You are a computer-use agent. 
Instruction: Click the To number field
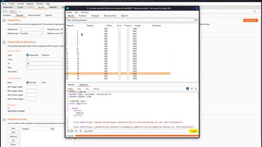coord(44,64)
